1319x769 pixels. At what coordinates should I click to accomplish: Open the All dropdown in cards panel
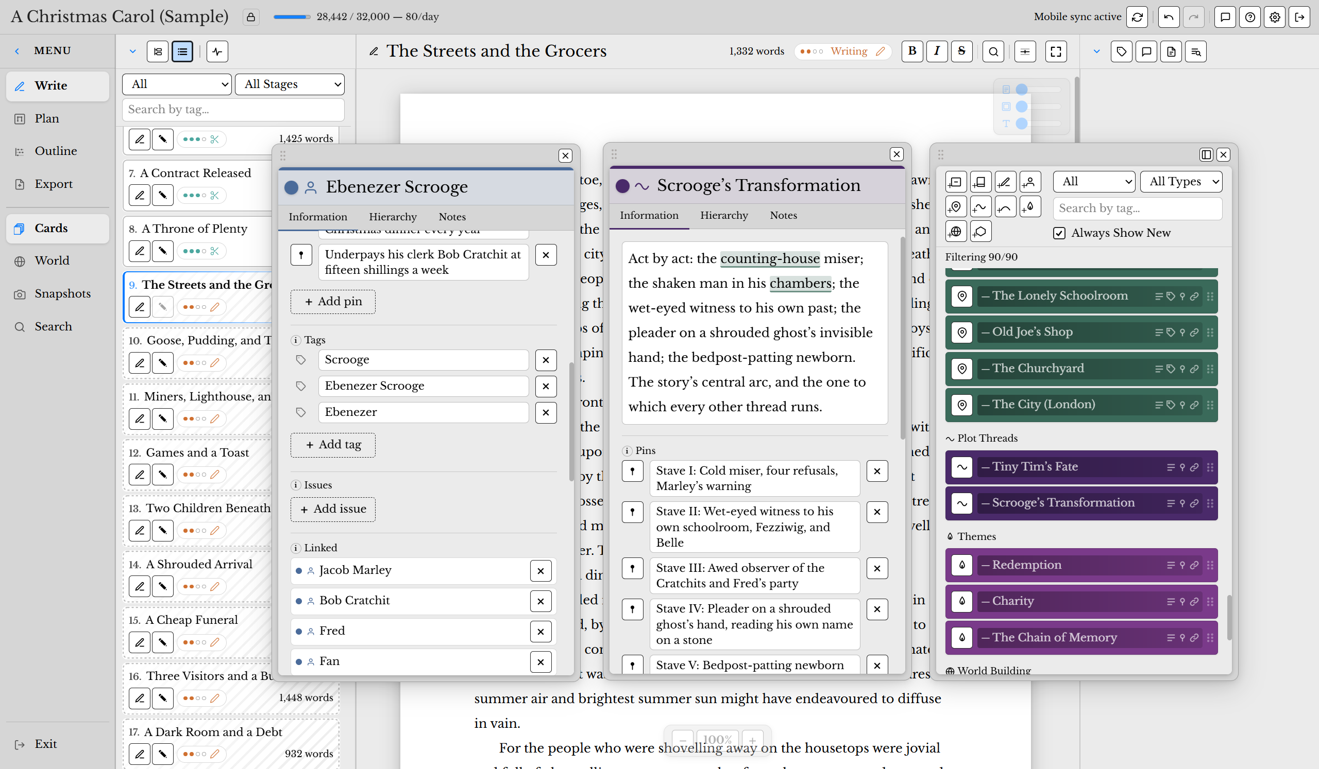pyautogui.click(x=1094, y=182)
